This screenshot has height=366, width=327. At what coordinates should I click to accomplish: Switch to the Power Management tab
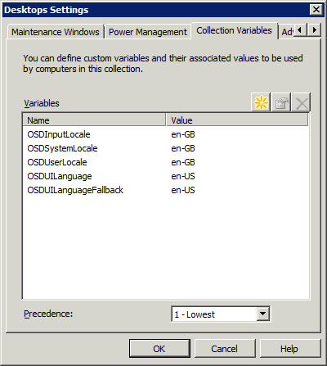[148, 32]
